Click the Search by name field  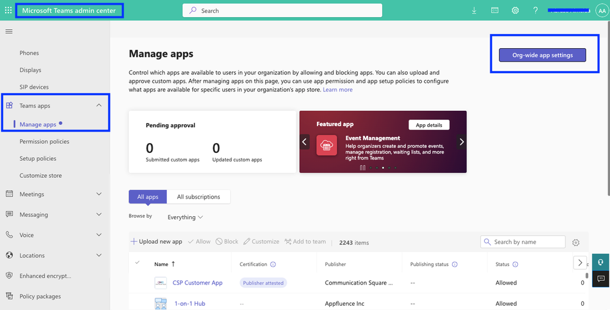point(523,242)
